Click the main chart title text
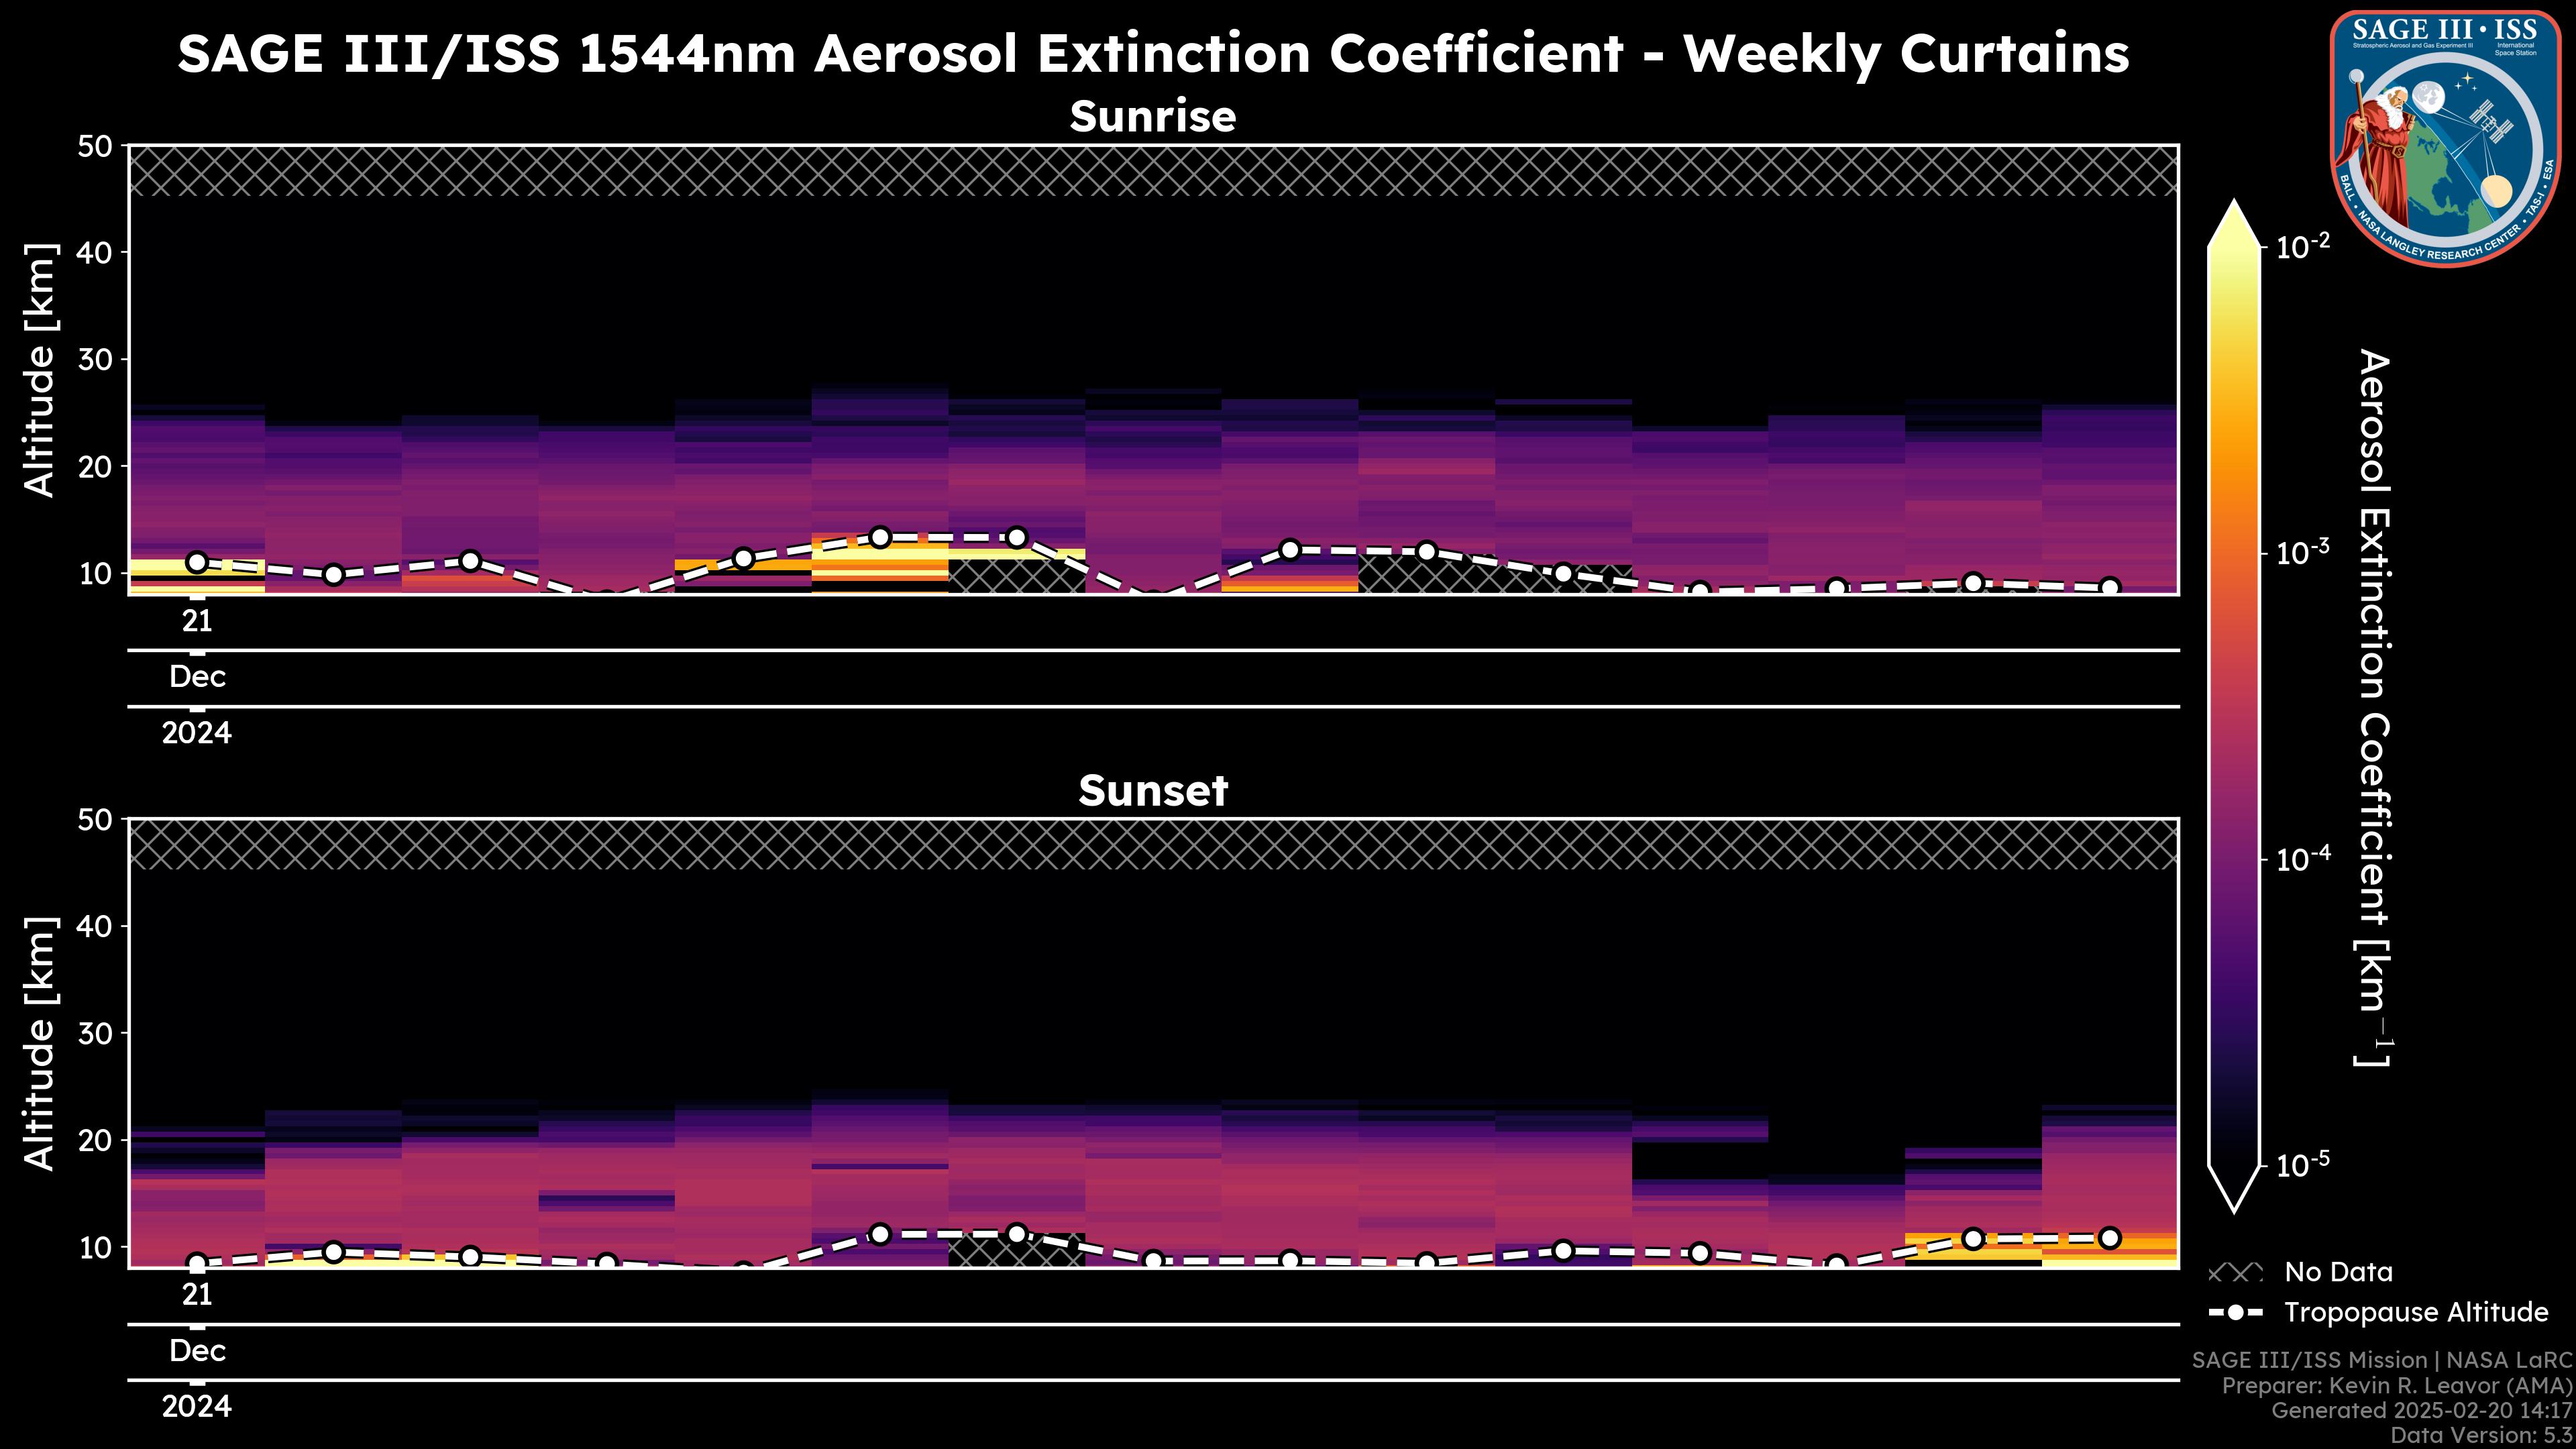This screenshot has width=2576, height=1449. point(1152,54)
